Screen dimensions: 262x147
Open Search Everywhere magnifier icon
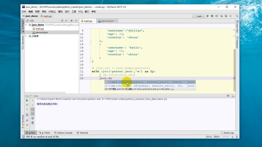[237, 16]
